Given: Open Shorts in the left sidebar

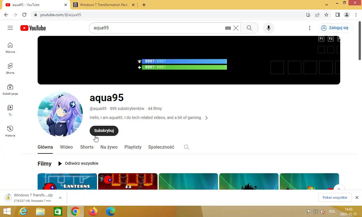Looking at the screenshot, I should click(10, 69).
